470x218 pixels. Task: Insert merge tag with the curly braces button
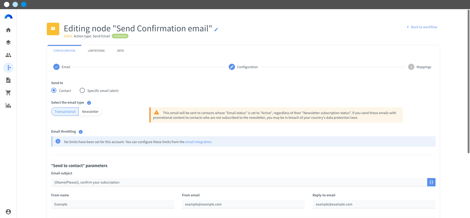(x=431, y=182)
